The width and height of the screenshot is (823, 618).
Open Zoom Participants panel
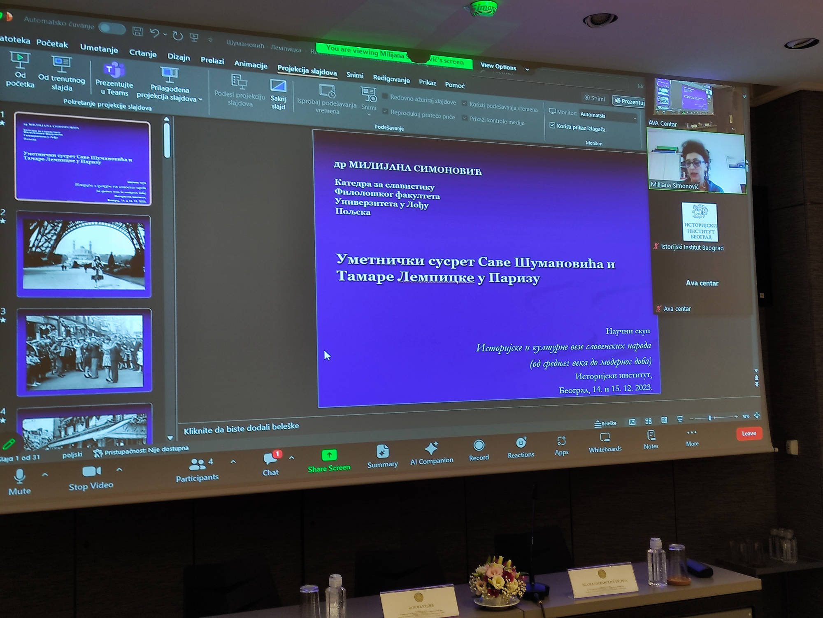tap(197, 470)
